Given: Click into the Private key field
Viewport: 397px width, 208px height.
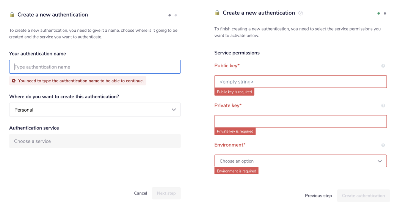Looking at the screenshot, I should 300,121.
